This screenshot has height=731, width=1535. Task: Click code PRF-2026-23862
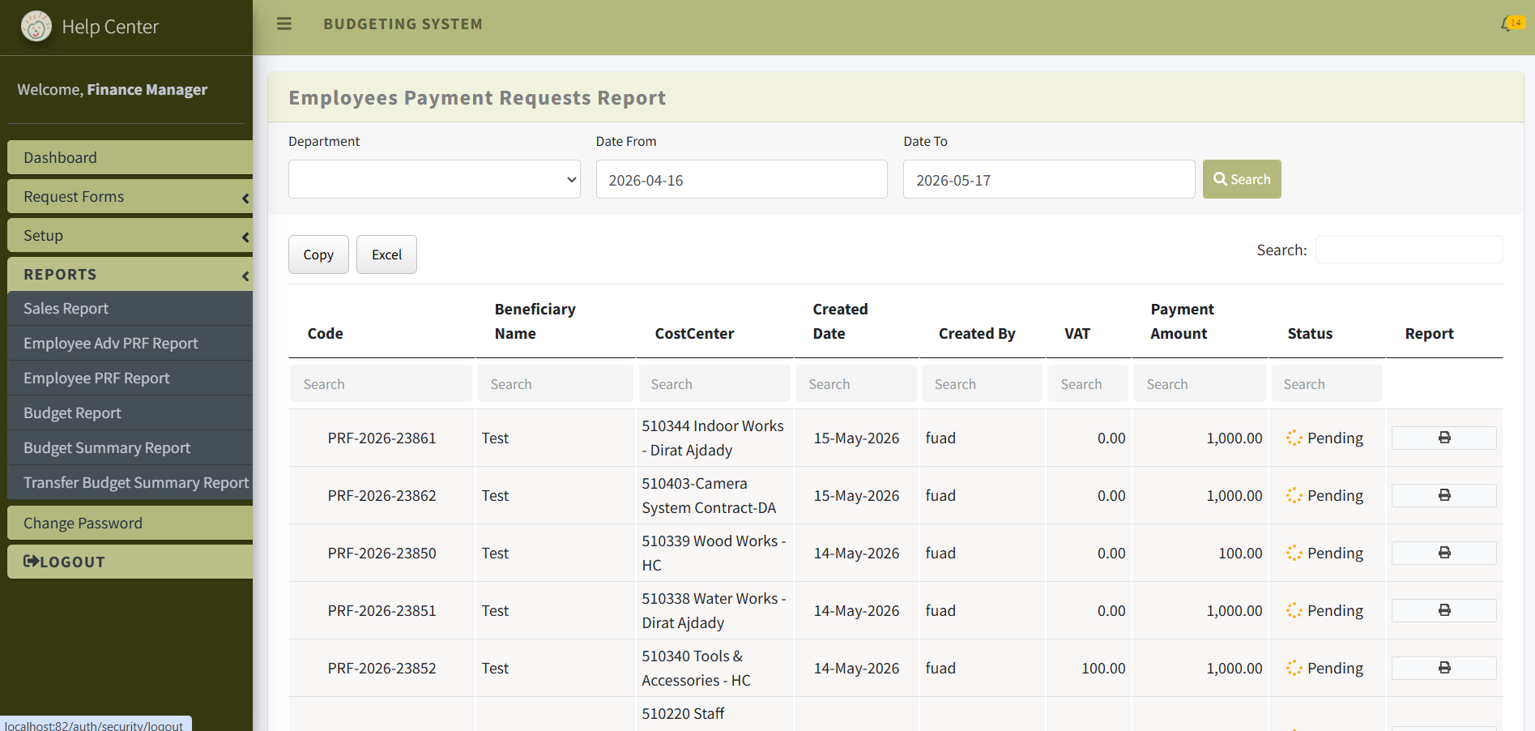[x=382, y=495]
